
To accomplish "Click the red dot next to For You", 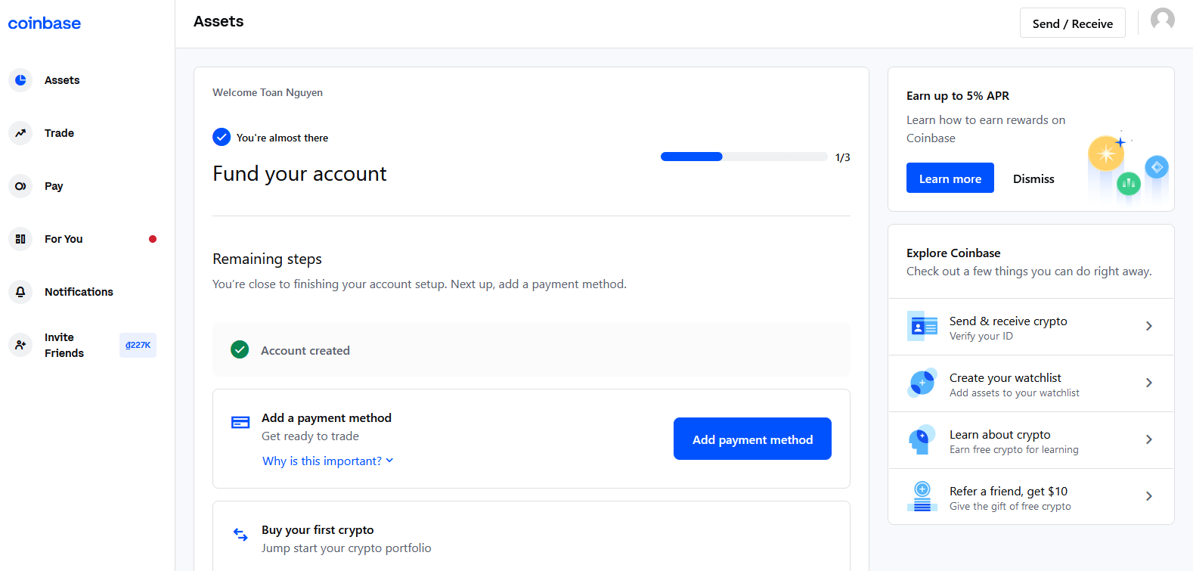I will pyautogui.click(x=153, y=239).
